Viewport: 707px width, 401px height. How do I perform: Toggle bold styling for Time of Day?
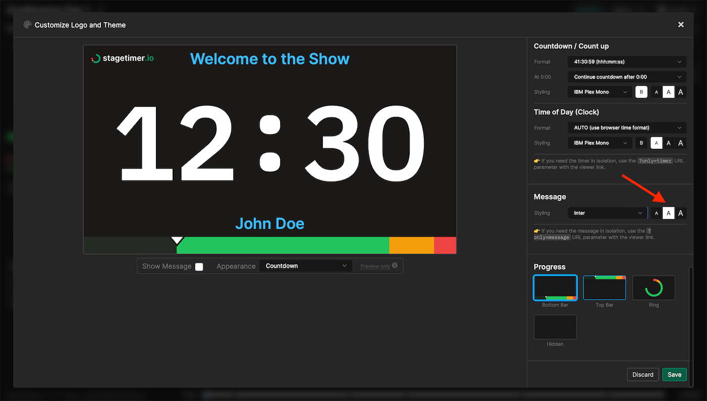[641, 143]
